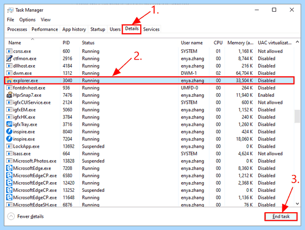The height and width of the screenshot is (230, 305).
Task: Click the HprSnap7.exe camera icon
Action: (9, 95)
